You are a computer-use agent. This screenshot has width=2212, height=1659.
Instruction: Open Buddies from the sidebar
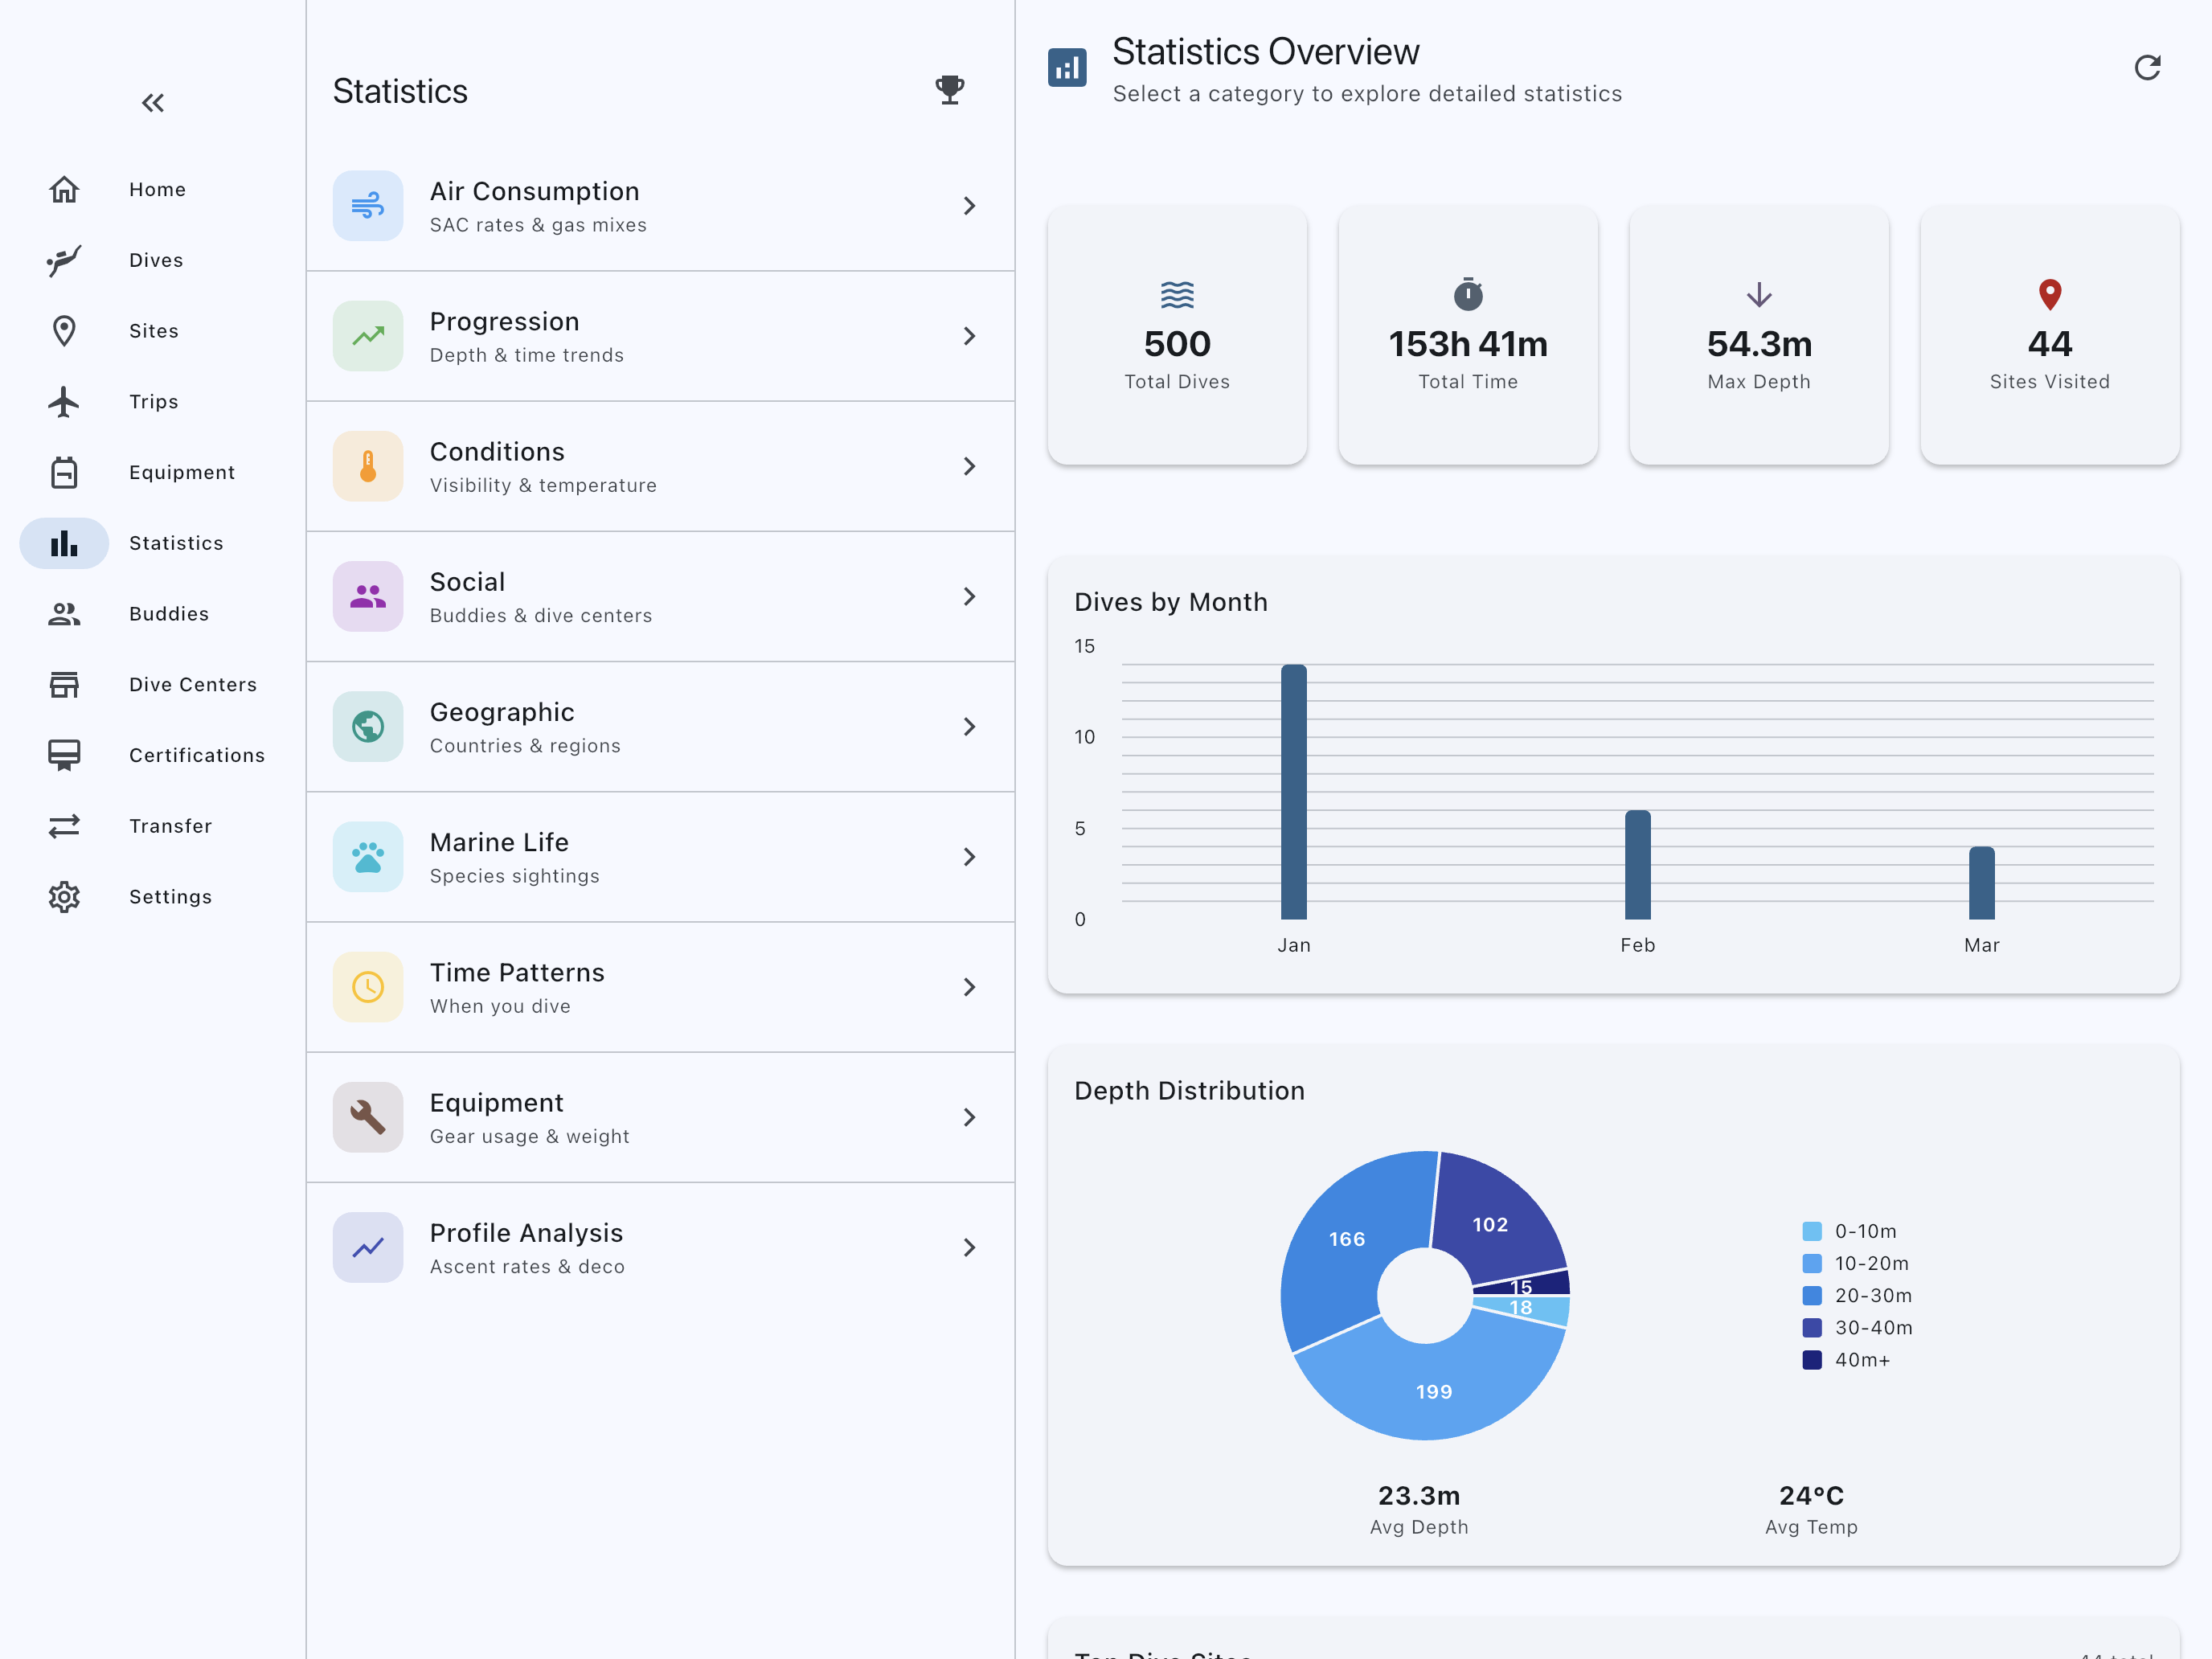tap(169, 614)
